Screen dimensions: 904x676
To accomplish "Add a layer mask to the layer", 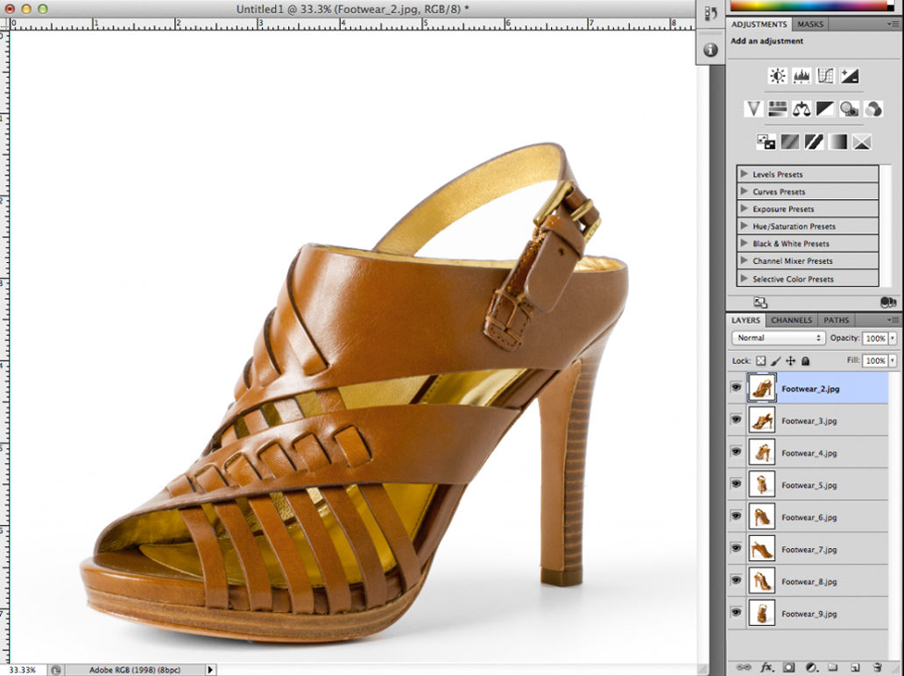I will (x=788, y=667).
